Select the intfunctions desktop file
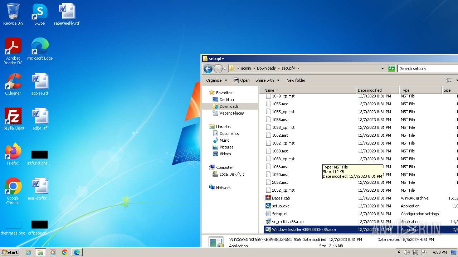Screen dimensions: 458x257 click(39, 157)
